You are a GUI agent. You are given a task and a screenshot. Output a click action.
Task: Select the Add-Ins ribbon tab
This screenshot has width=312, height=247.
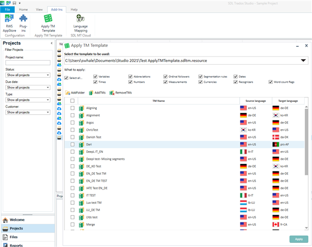(57, 10)
